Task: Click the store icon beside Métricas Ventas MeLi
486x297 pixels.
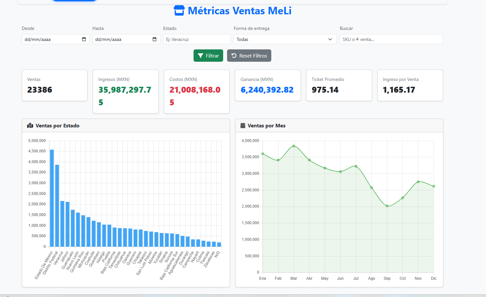Action: (179, 11)
